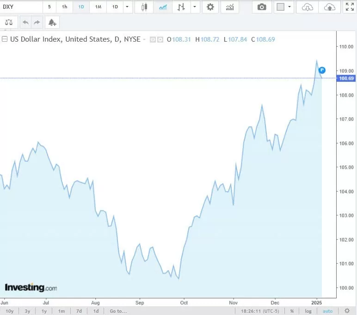Screen dimensions: 357x315
Task: Switch to candlestick chart style
Action: (x=144, y=7)
